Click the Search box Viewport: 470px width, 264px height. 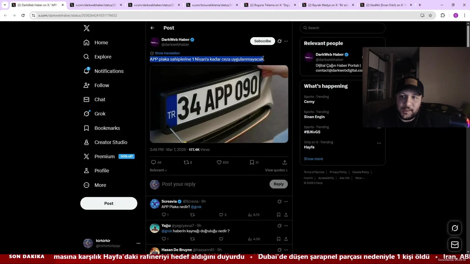point(343,28)
